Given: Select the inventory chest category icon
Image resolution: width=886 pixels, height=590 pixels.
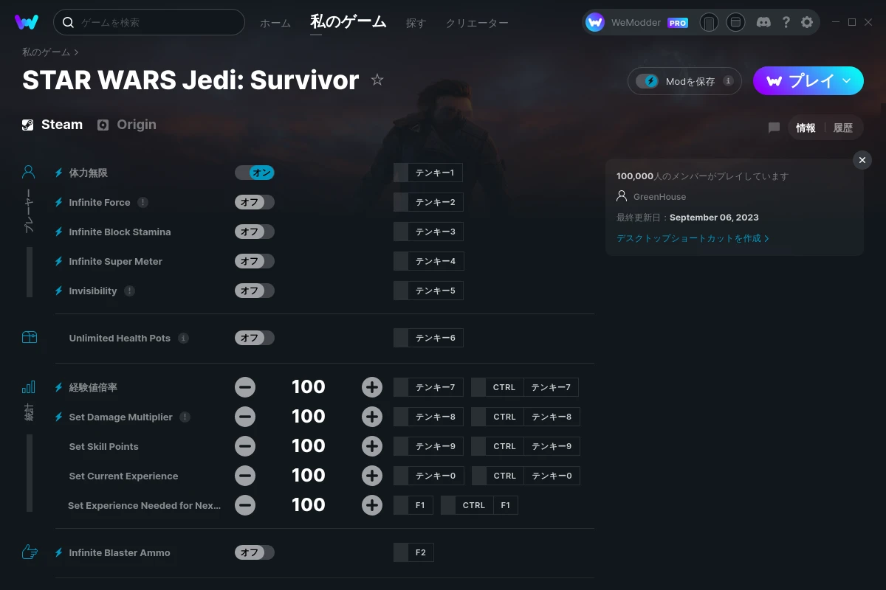Looking at the screenshot, I should point(29,337).
